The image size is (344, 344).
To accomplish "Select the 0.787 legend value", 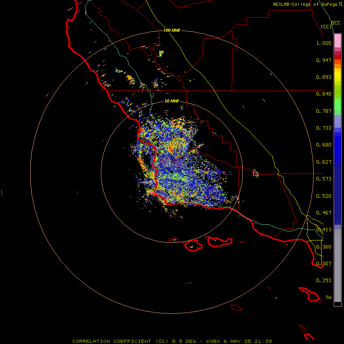I will [324, 111].
